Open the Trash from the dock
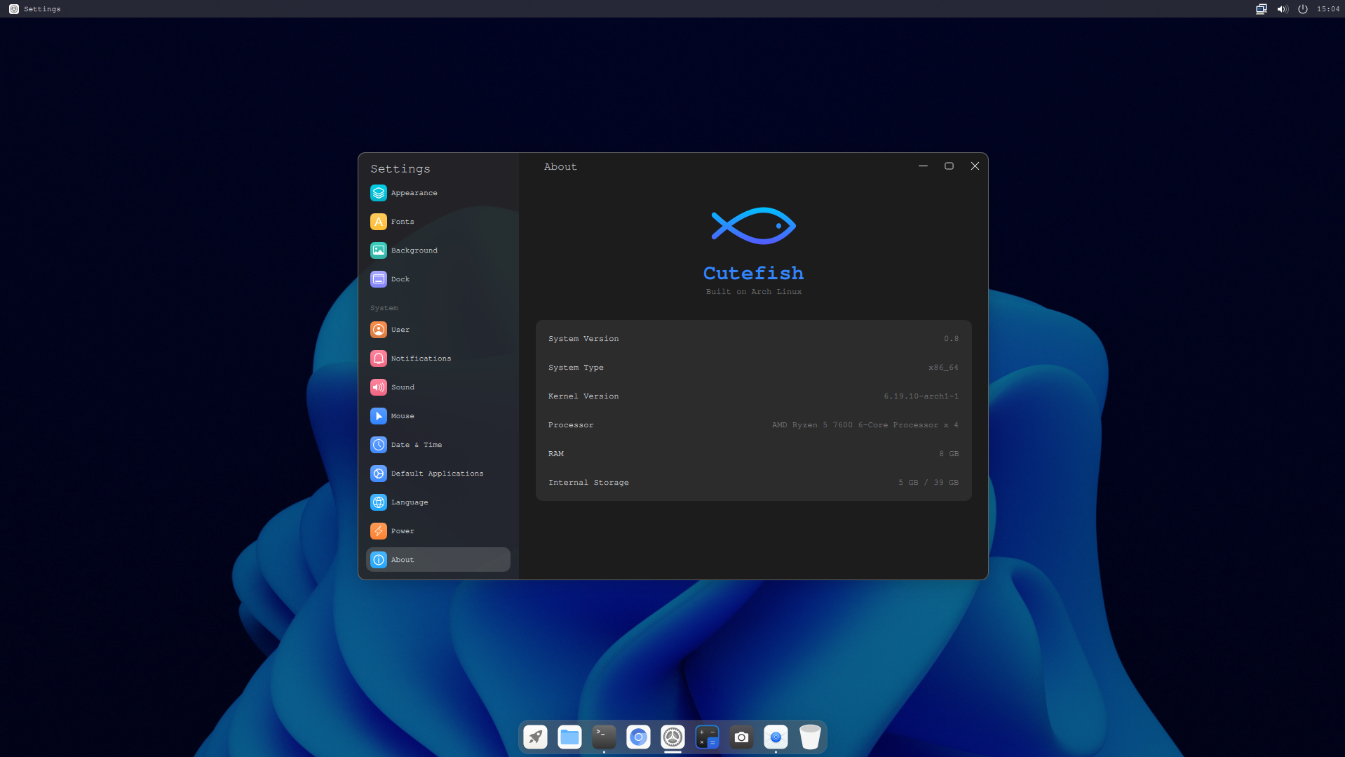 tap(811, 737)
